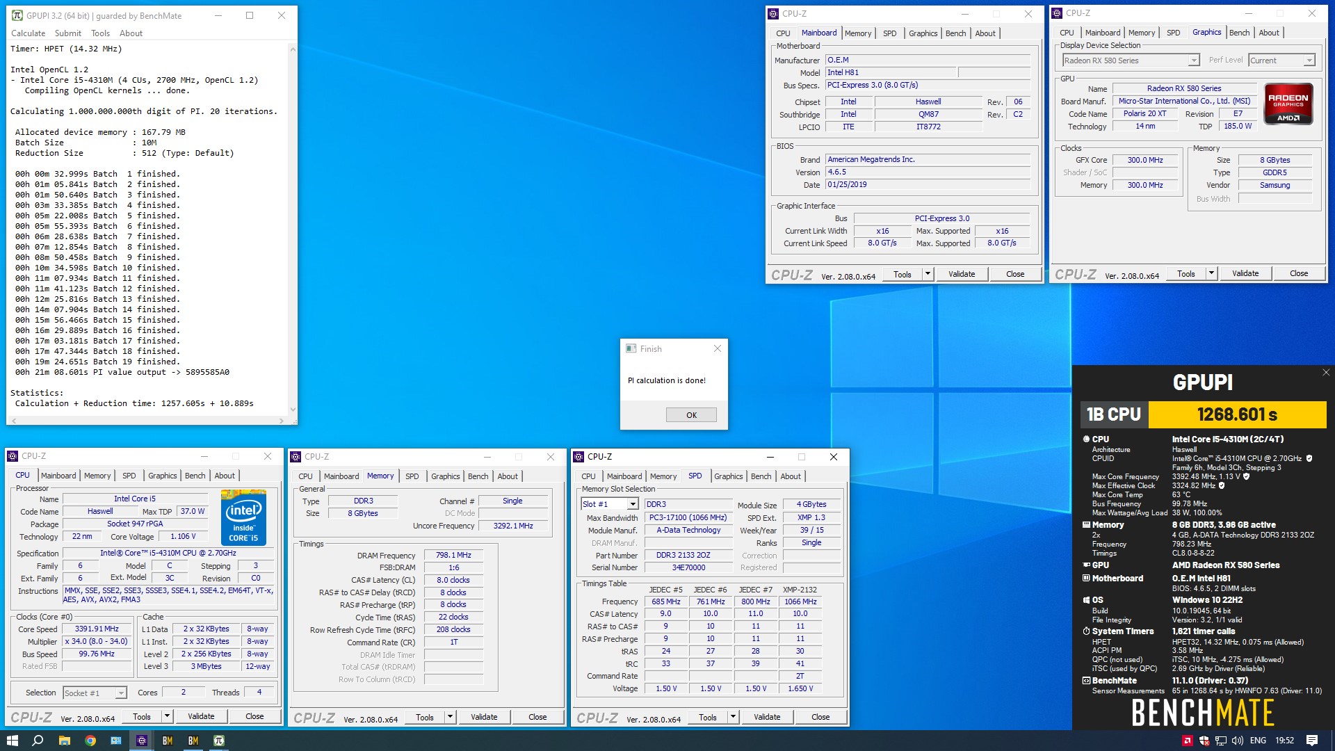Click the OS Windows logo icon in BenchMate
Screen dimensions: 1335x751
1086,600
